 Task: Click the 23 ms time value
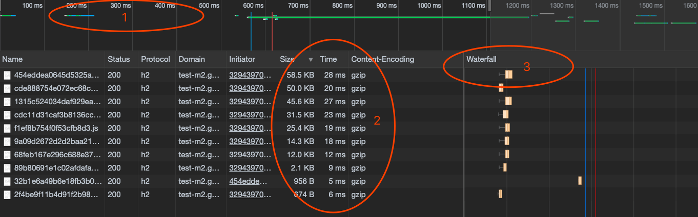(335, 115)
